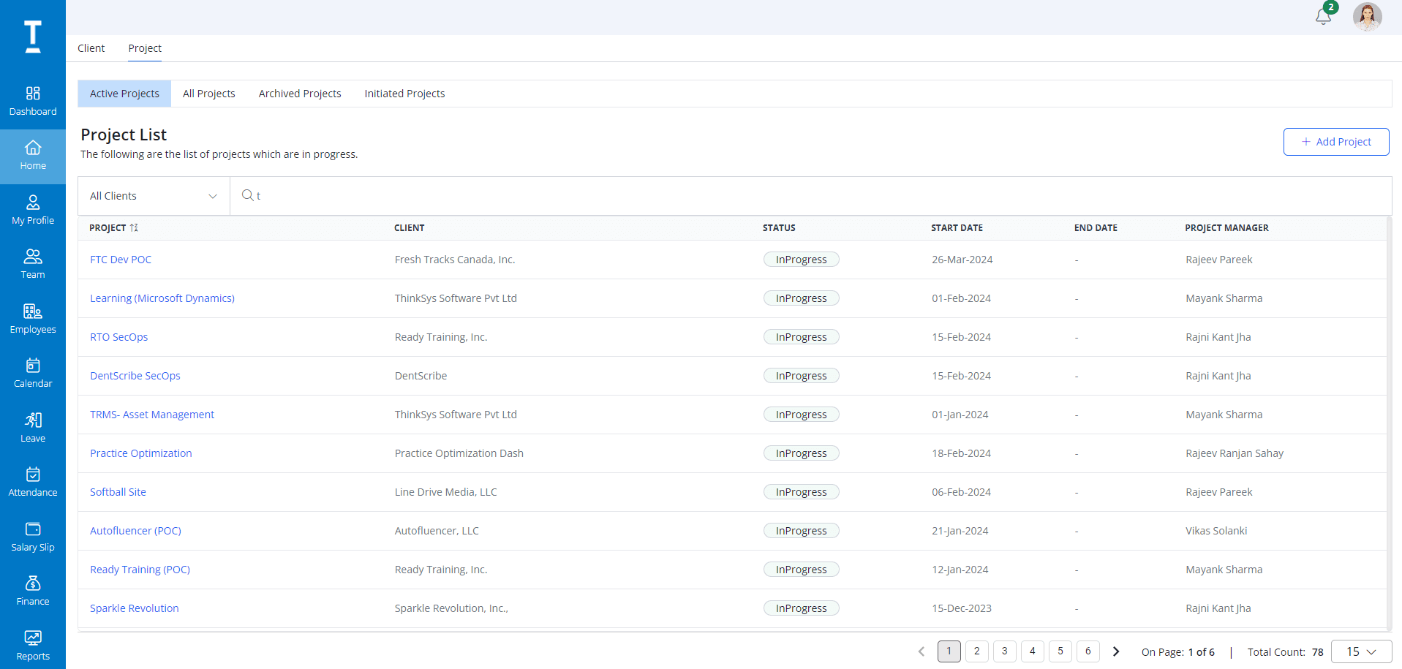
Task: Select the Active Projects tab
Action: pyautogui.click(x=124, y=94)
